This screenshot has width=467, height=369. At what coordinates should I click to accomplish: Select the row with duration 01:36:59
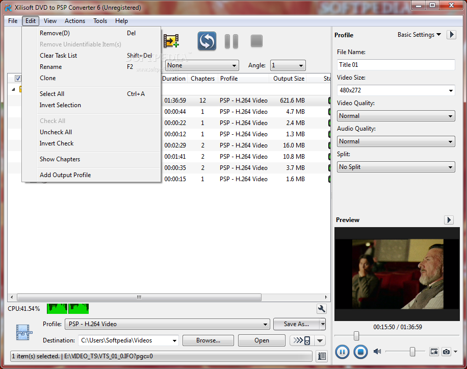coord(246,101)
